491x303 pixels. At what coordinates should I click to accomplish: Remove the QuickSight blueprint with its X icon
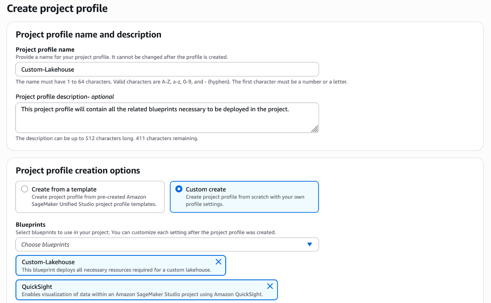[270, 286]
